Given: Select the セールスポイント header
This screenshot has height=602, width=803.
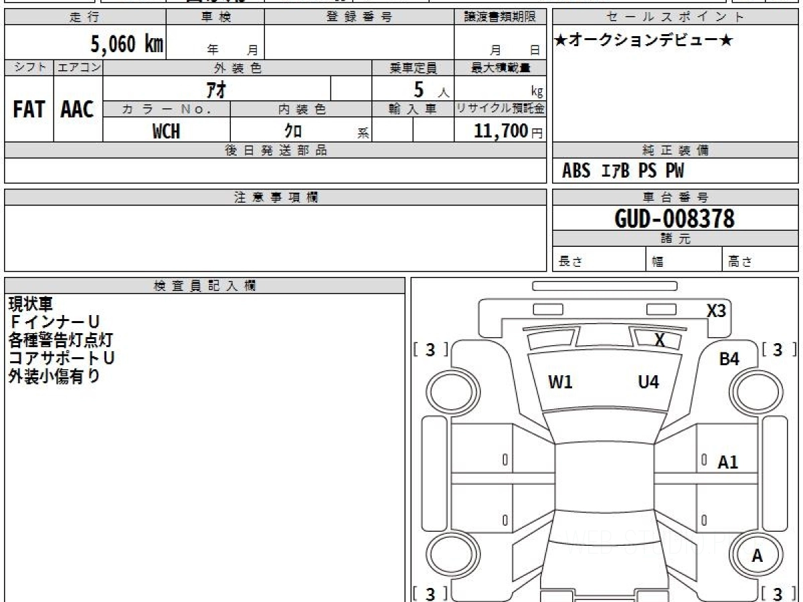Looking at the screenshot, I should (675, 17).
